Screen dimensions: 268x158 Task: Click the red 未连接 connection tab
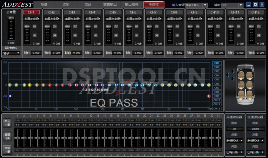[154, 4]
